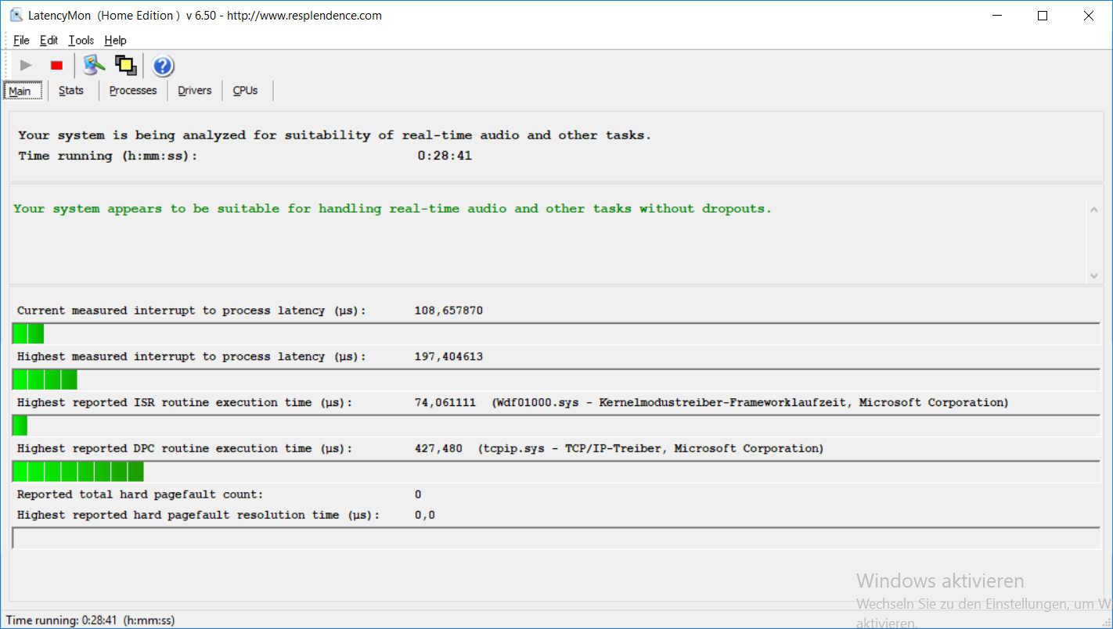Click the green Start monitor play icon
This screenshot has height=629, width=1113.
point(26,66)
